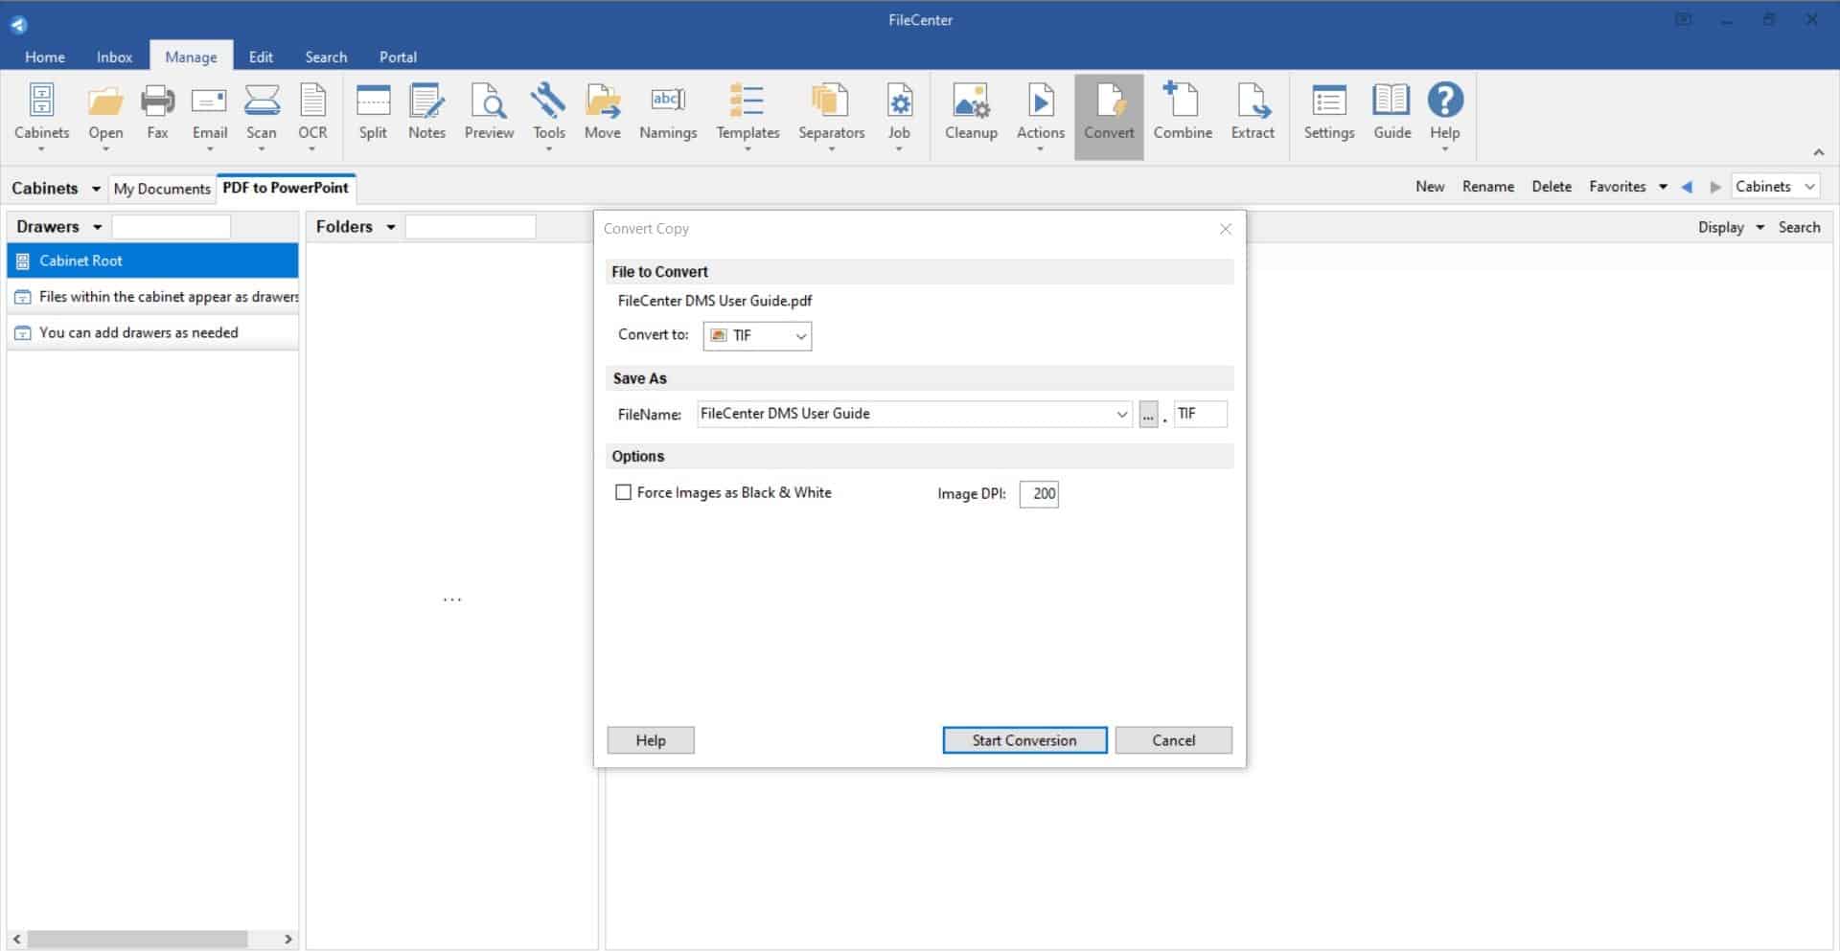Click Search in the file pane header

click(1799, 227)
